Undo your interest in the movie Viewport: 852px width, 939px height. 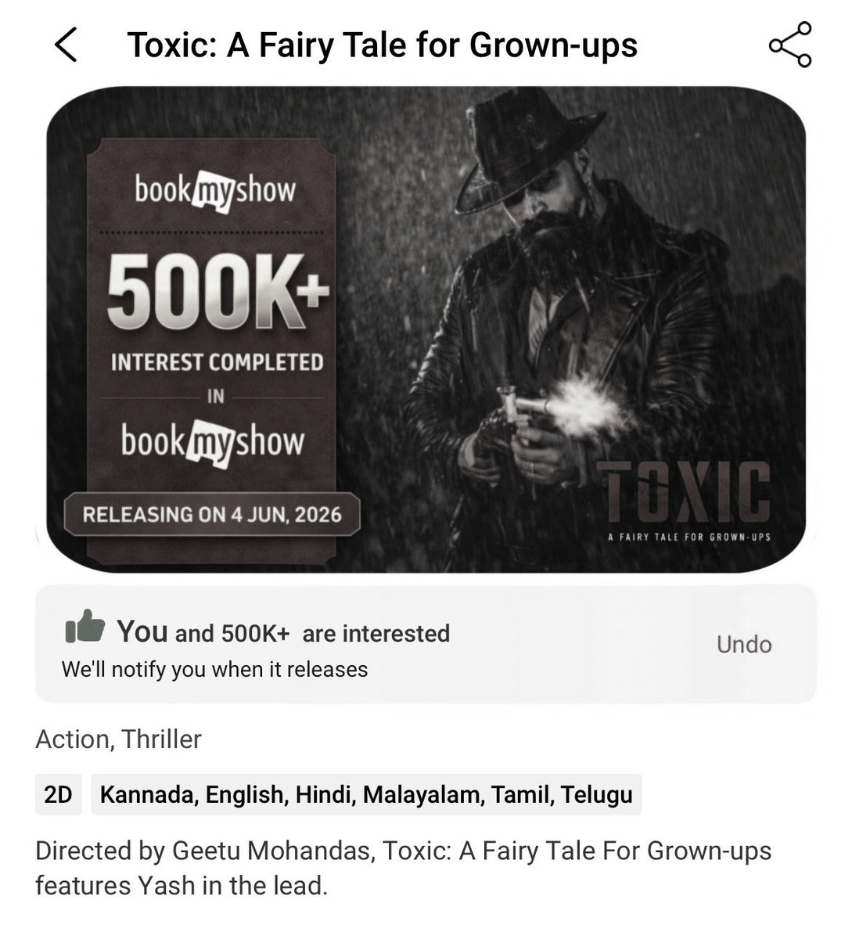(743, 645)
